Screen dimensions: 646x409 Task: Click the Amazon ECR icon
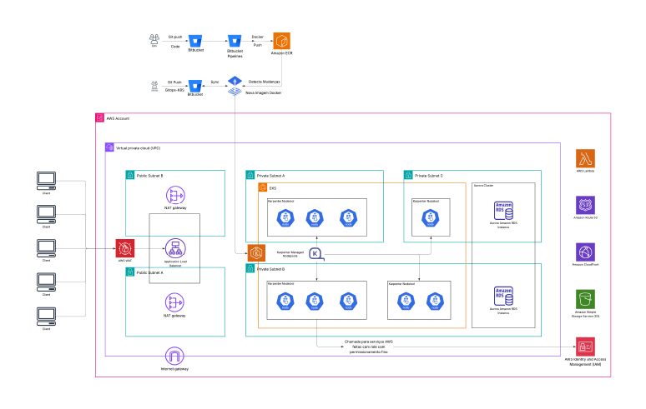[x=282, y=41]
